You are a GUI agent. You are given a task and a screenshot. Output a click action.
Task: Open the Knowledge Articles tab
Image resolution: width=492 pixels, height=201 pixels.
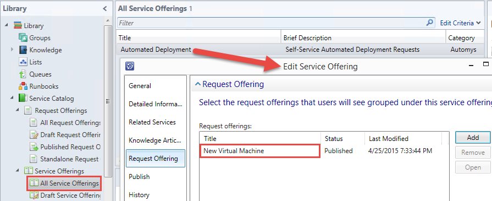155,140
